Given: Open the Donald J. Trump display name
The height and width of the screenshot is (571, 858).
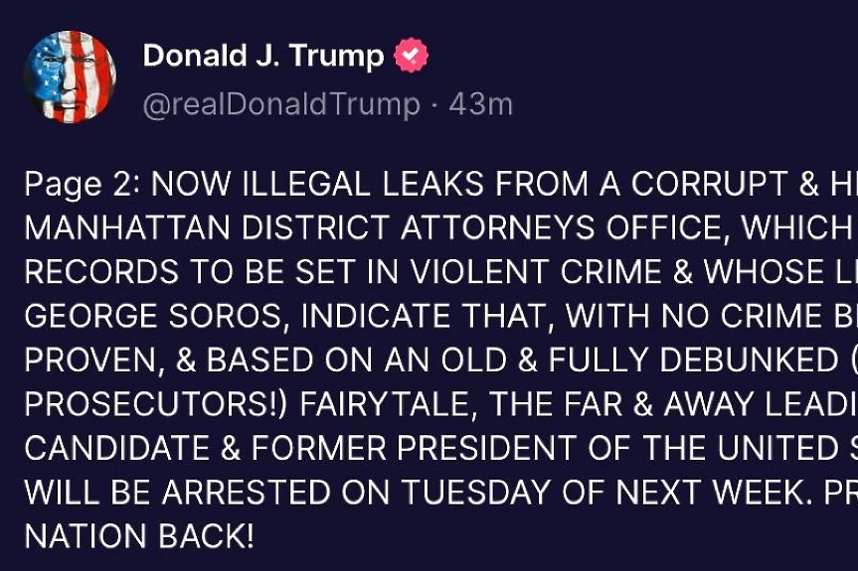Looking at the screenshot, I should [263, 56].
